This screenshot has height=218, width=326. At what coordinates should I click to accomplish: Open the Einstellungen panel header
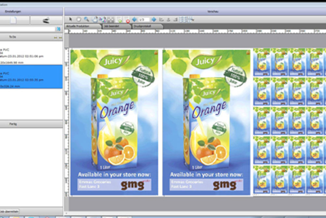[31, 11]
